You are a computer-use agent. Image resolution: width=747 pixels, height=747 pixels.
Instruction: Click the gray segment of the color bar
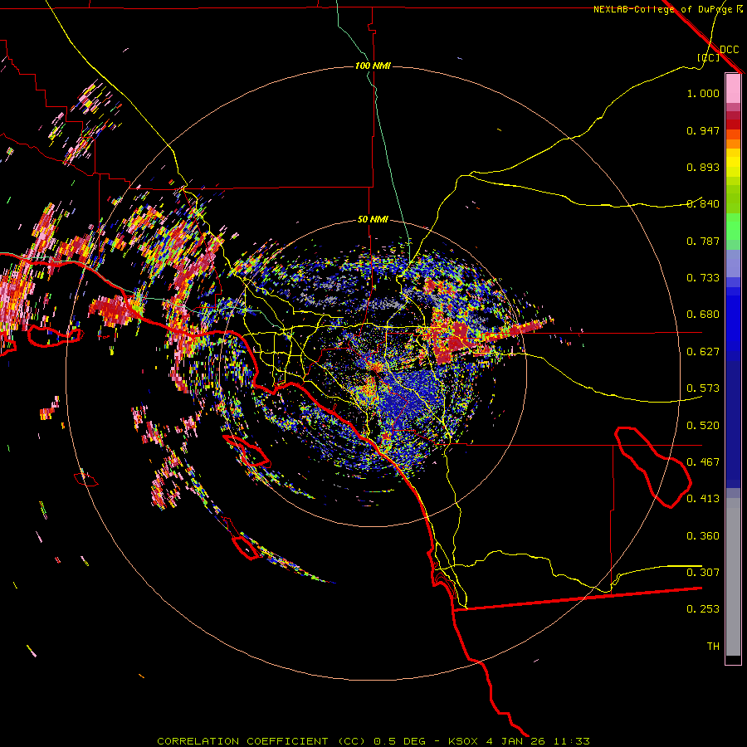tap(733, 577)
